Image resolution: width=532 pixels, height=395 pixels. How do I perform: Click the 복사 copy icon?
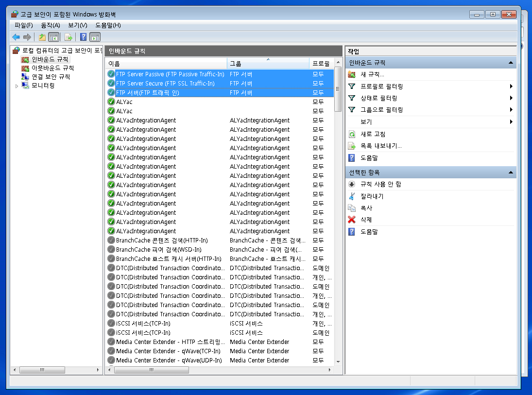click(352, 207)
